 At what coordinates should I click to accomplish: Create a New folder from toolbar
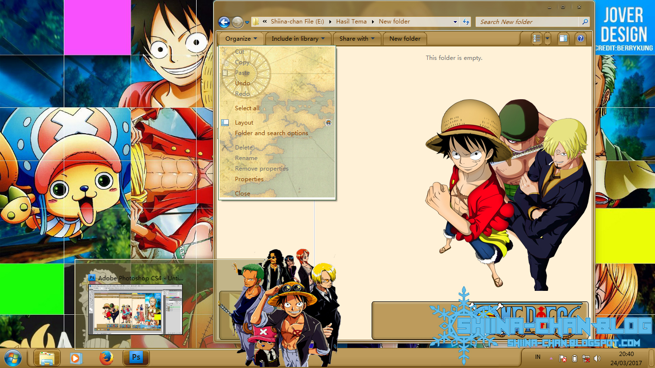point(405,39)
